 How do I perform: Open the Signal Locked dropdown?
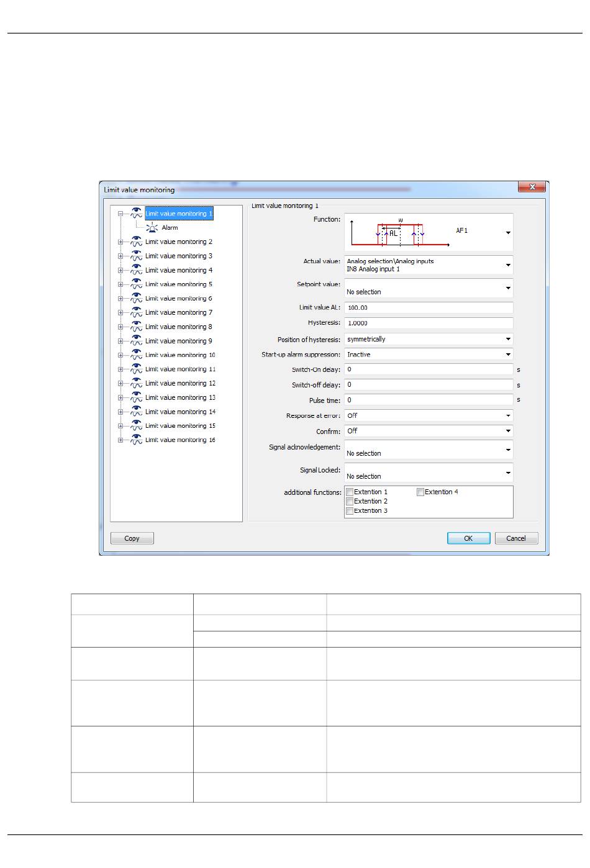pyautogui.click(x=508, y=472)
